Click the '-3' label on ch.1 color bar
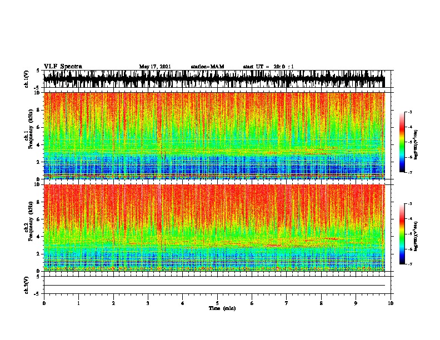The width and height of the screenshot is (440, 340). click(x=410, y=112)
